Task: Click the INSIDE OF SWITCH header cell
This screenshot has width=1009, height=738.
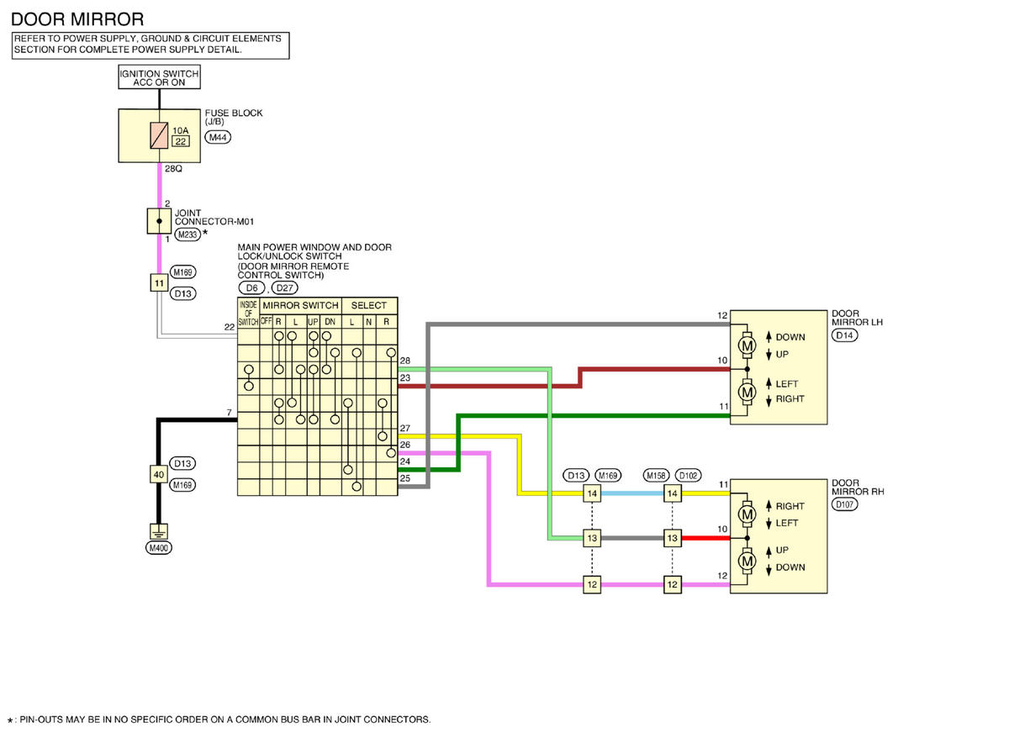Action: pyautogui.click(x=249, y=314)
